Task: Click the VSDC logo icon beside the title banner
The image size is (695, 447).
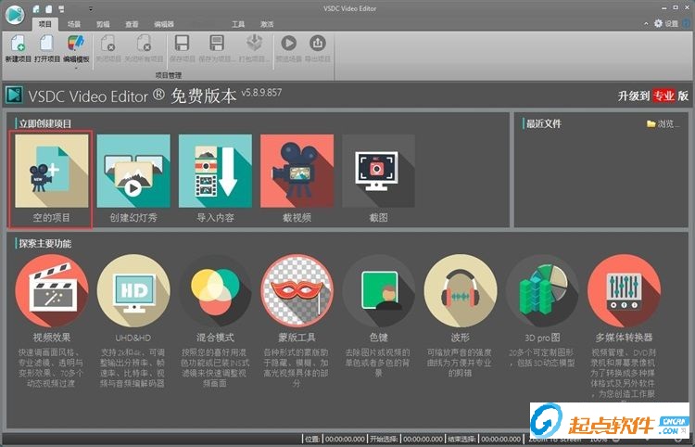Action: pyautogui.click(x=14, y=95)
